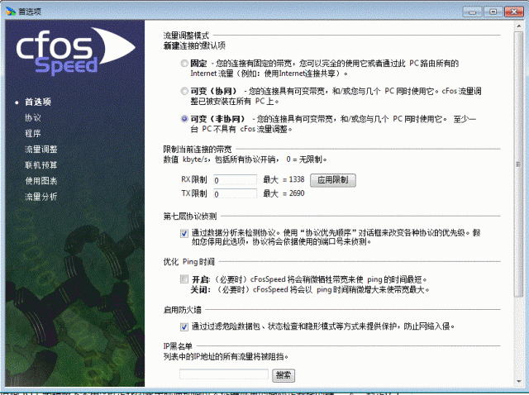Image resolution: width=529 pixels, height=395 pixels.
Task: Open 使用图表 page in sidebar
Action: click(x=41, y=181)
